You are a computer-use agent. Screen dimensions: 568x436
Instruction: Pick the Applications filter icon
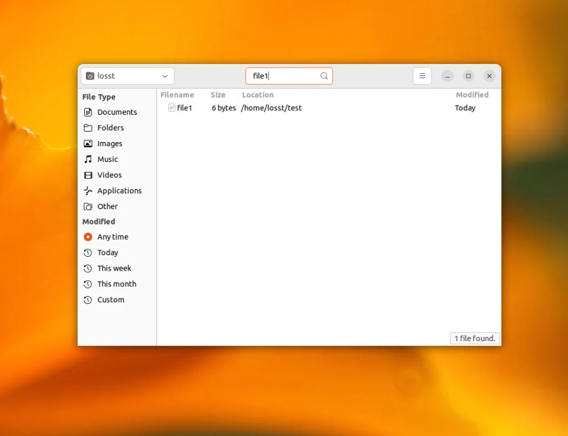pos(88,191)
